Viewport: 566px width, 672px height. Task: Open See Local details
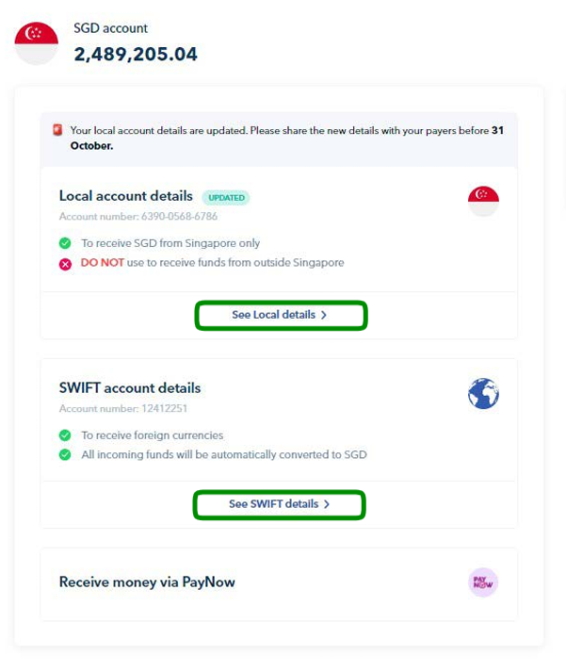pos(281,316)
